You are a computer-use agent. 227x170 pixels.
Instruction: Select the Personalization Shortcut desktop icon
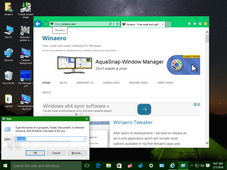tap(26, 102)
